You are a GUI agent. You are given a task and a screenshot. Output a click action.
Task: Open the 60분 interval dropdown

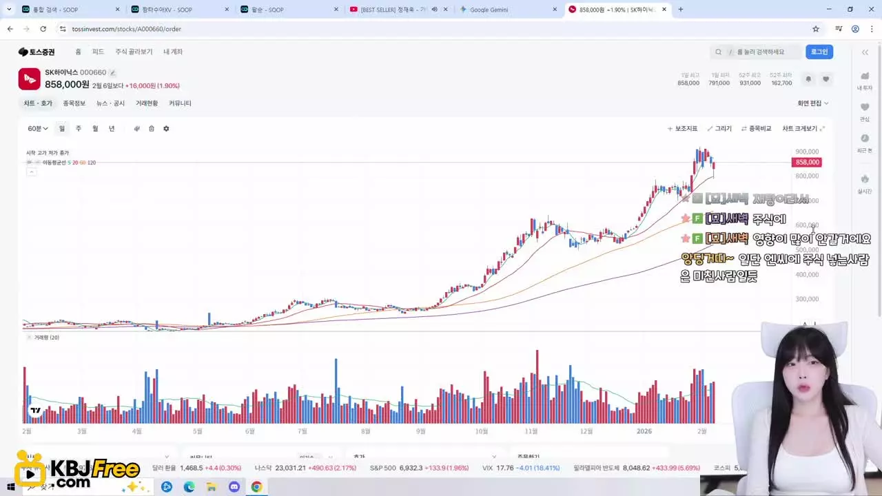[x=38, y=129]
